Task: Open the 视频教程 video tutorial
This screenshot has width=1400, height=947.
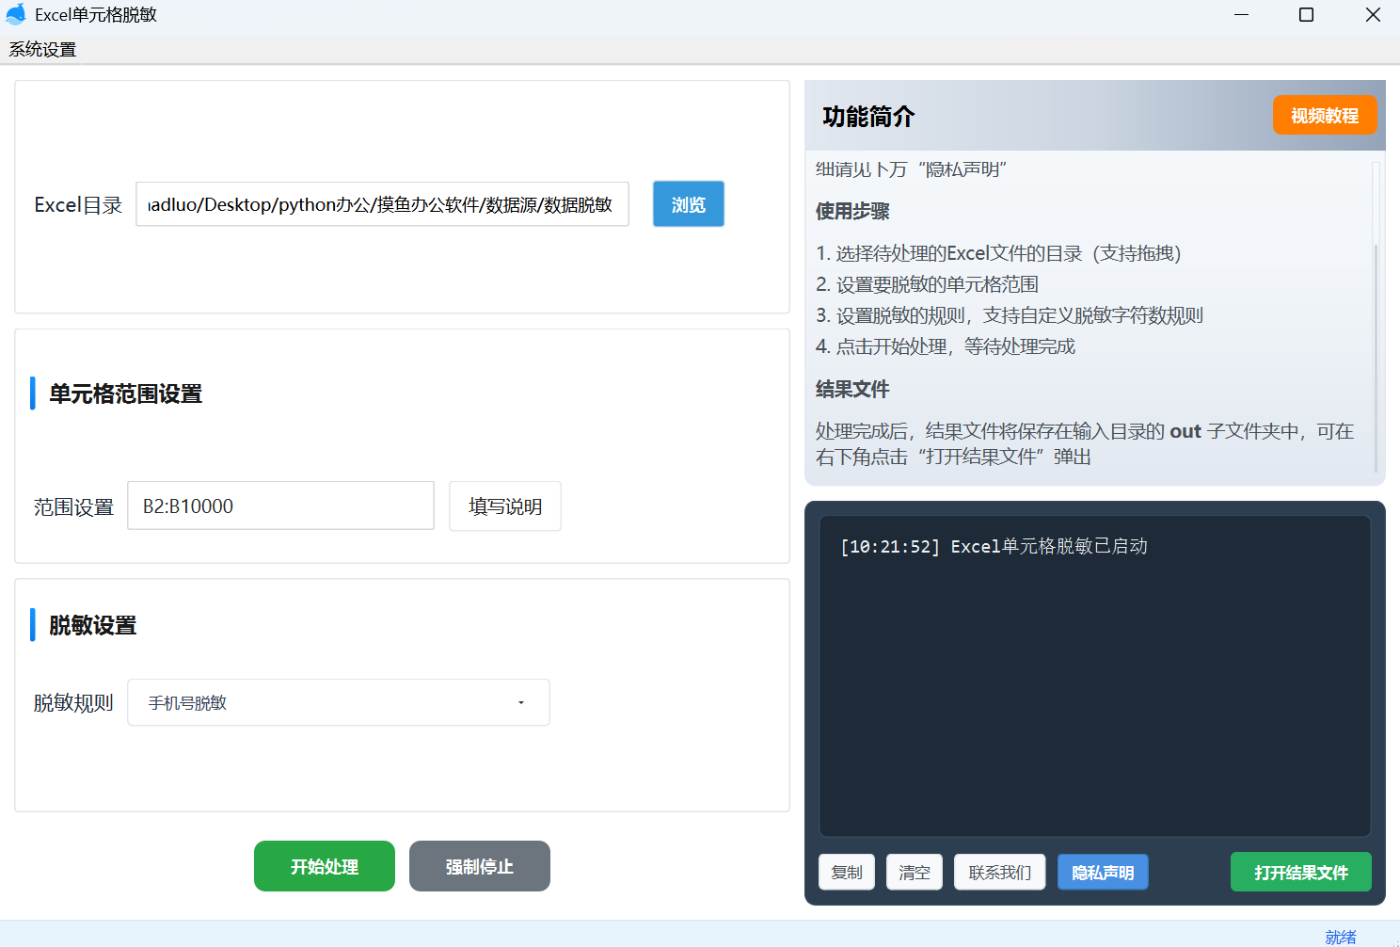Action: pos(1324,115)
